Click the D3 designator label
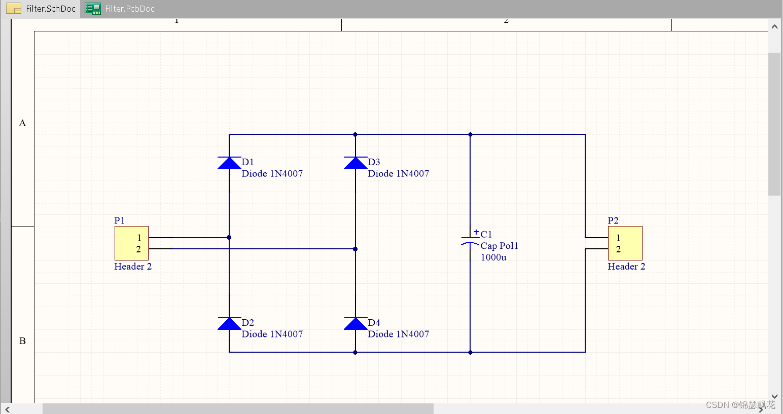Viewport: 783px width, 414px height. [374, 162]
